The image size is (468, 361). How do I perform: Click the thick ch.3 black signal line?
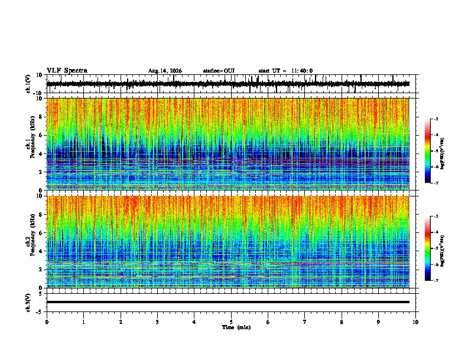228,302
